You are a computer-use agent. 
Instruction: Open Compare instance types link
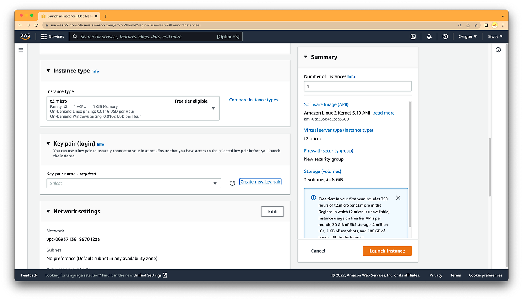(x=253, y=100)
